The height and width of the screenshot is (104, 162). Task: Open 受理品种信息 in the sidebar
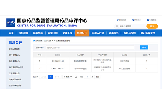coord(14,49)
